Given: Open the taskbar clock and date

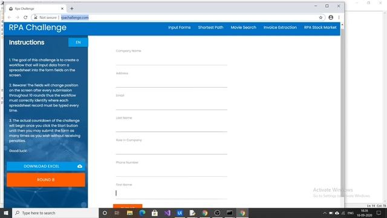Looking at the screenshot, I should (364, 213).
